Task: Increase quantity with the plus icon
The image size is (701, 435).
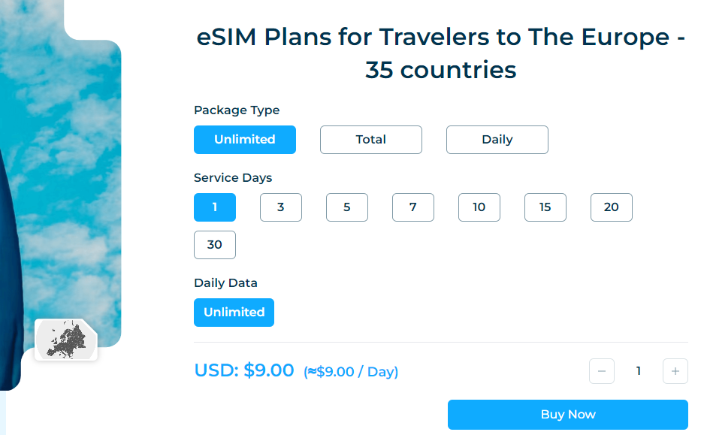Action: click(675, 371)
